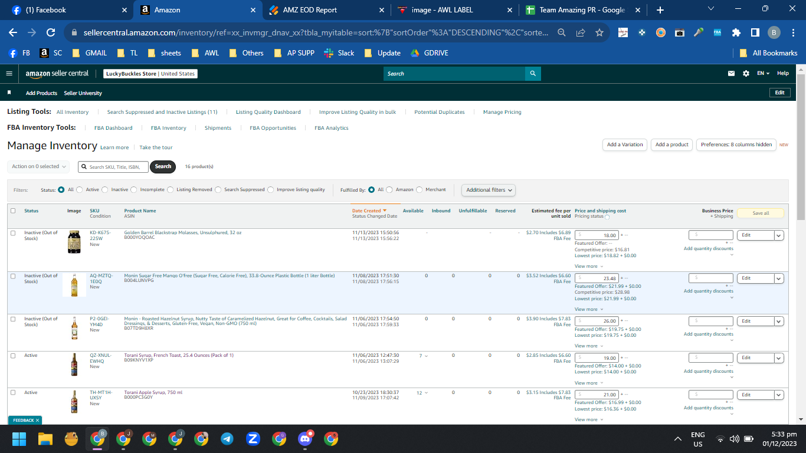Open Preferences: 8 columns hidden
Image resolution: width=806 pixels, height=453 pixels.
pos(736,145)
